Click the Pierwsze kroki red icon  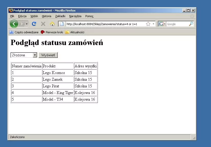[x=42, y=32]
